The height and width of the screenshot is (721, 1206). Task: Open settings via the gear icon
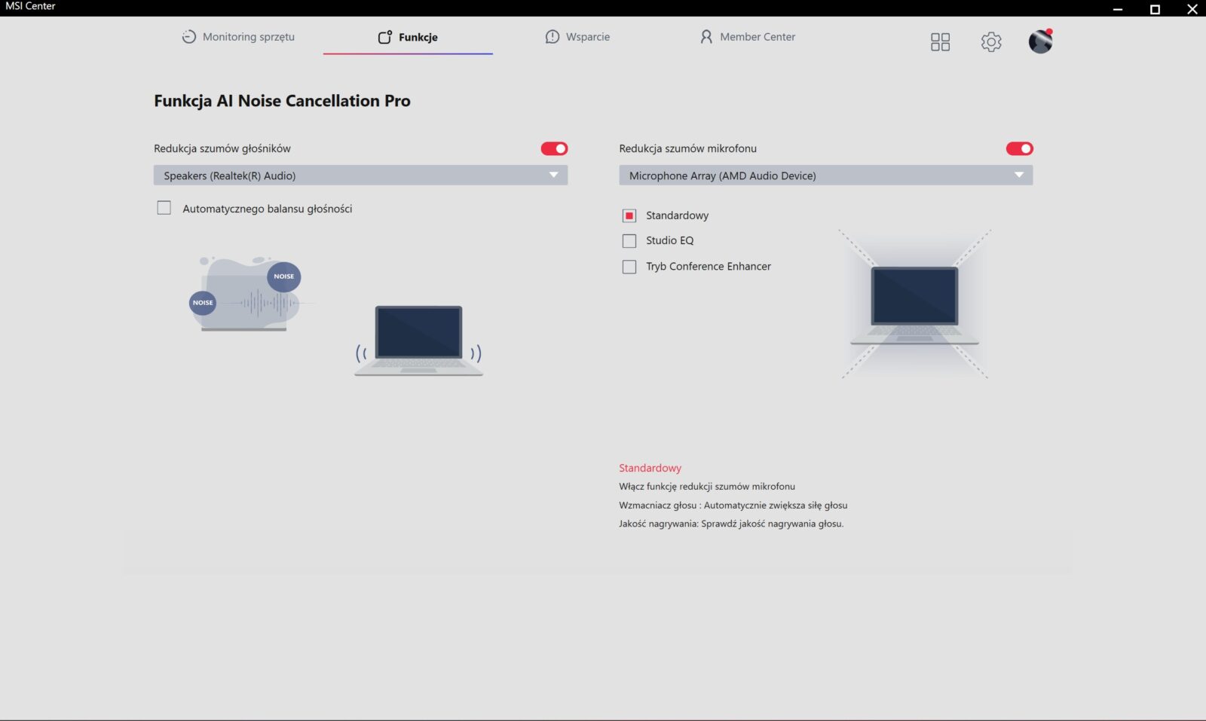pos(991,42)
